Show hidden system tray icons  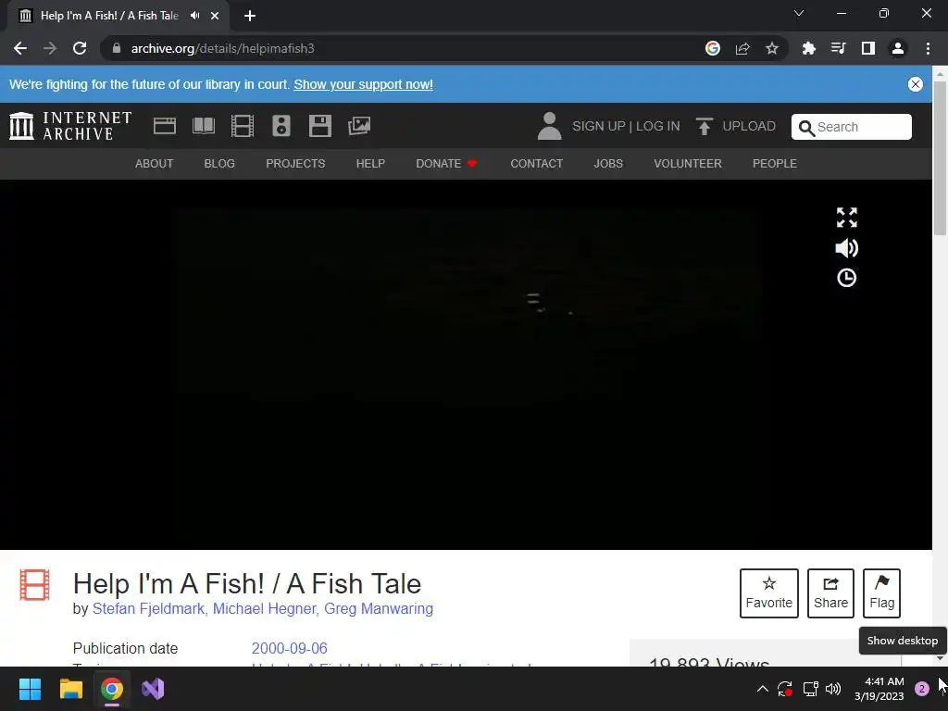click(763, 689)
